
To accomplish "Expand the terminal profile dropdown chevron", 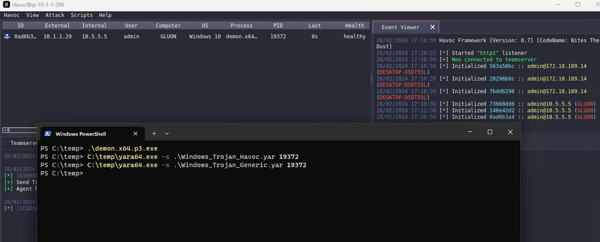I will (x=167, y=134).
